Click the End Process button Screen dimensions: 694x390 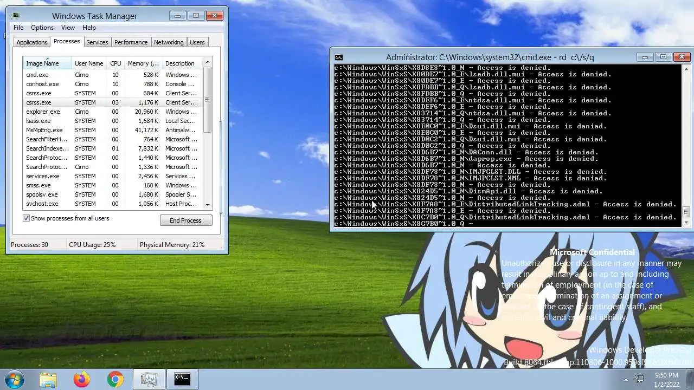(186, 220)
